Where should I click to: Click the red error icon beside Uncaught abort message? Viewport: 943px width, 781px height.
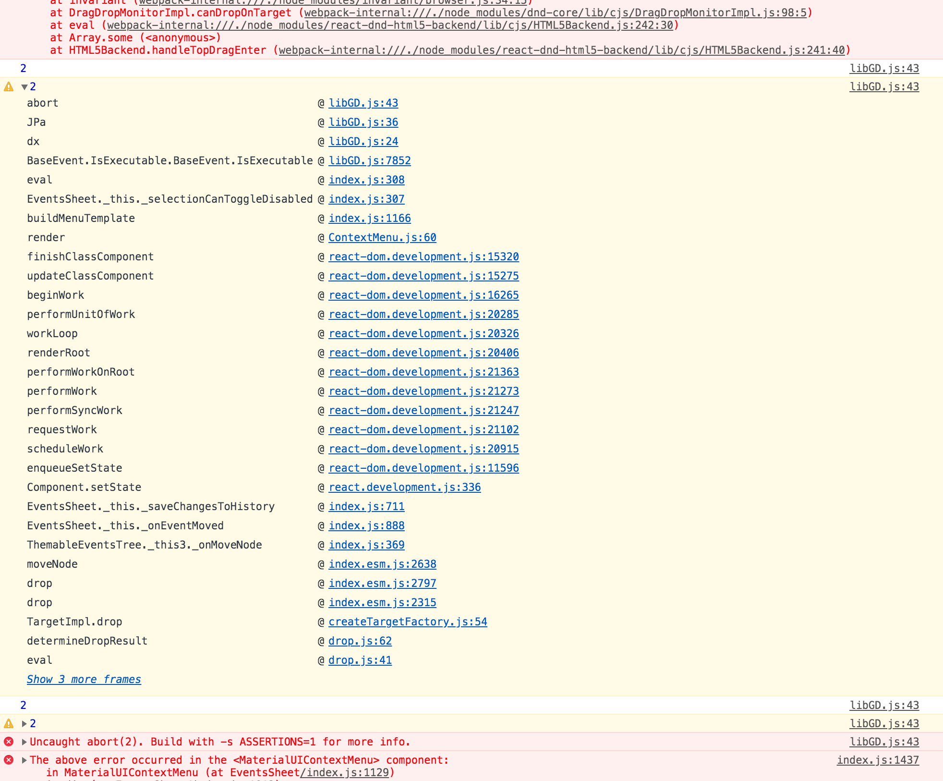(x=8, y=742)
